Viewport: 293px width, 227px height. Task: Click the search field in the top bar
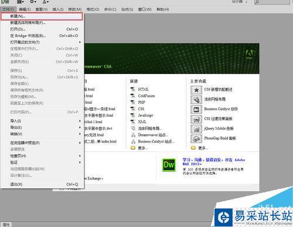click(272, 2)
